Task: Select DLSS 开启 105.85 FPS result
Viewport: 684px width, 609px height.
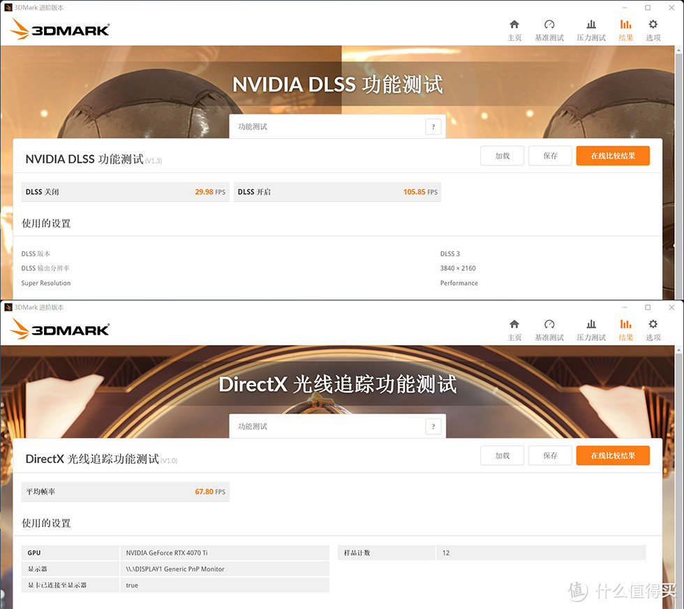Action: (x=338, y=192)
